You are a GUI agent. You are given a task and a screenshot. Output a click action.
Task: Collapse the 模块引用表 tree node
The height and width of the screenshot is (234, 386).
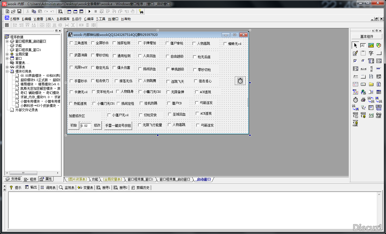(7, 71)
